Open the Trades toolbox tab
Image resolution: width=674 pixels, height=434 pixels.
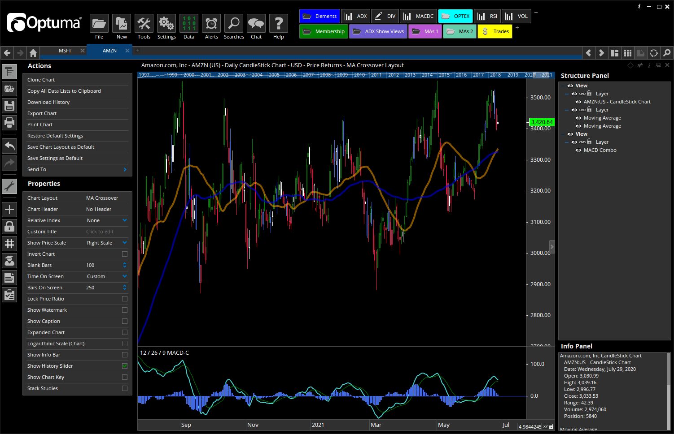click(x=495, y=31)
